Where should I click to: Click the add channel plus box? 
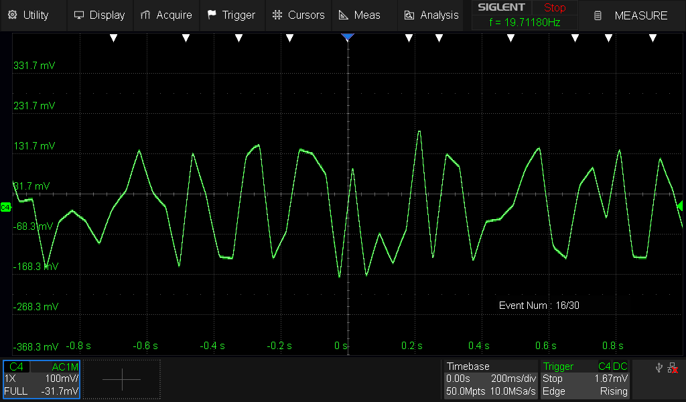(x=122, y=379)
